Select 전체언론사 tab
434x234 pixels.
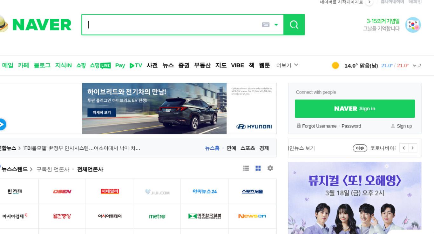90,169
